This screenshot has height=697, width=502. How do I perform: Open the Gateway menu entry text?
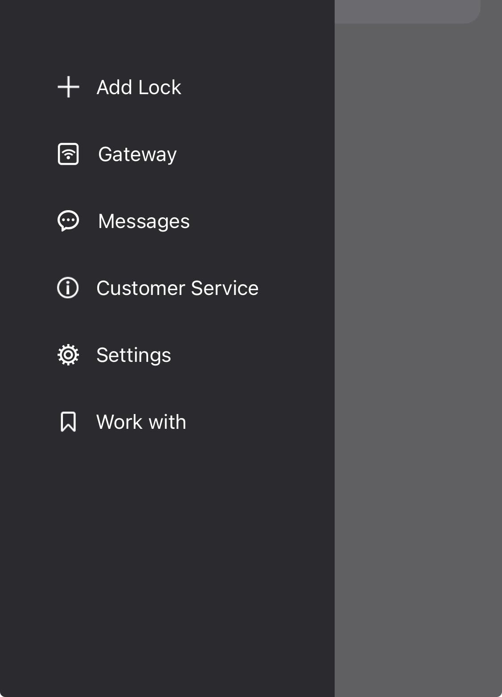pyautogui.click(x=137, y=155)
